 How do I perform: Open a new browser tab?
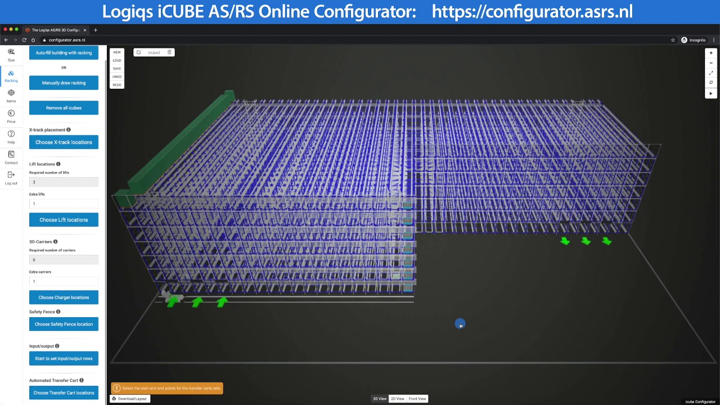click(x=96, y=30)
